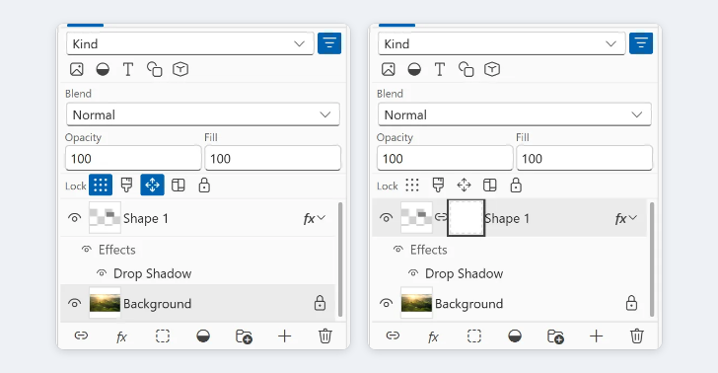This screenshot has width=718, height=373.
Task: Filter pixel layers in left panel
Action: tap(77, 69)
